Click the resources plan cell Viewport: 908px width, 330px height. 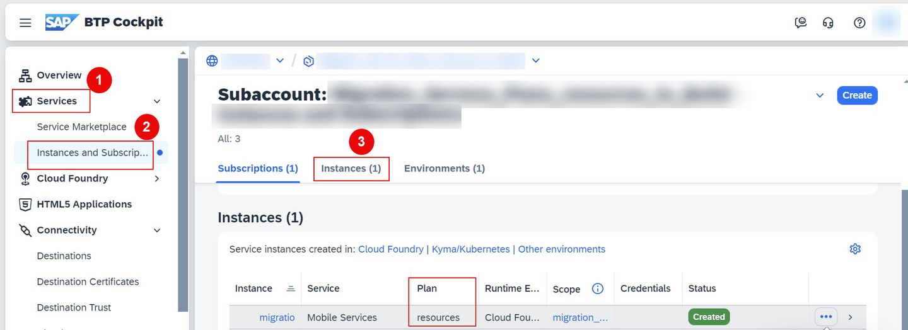pyautogui.click(x=438, y=317)
